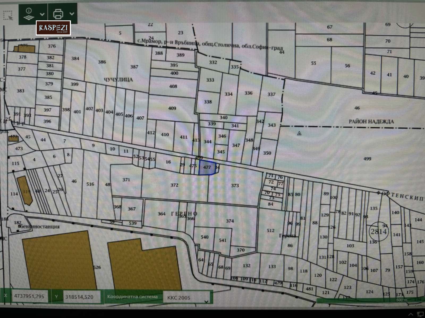Click the Kaspezi logo
Image resolution: width=425 pixels, height=318 pixels.
53,28
